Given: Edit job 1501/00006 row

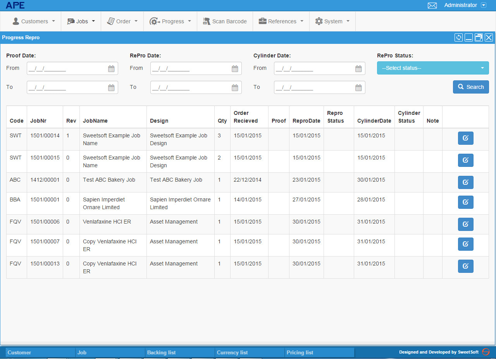Looking at the screenshot, I should 465,224.
